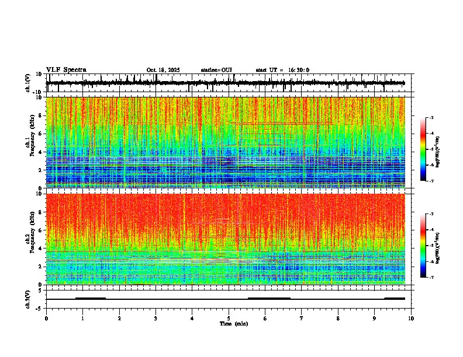Screen dimensions: 463x357
Task: Click the "ch.3(V)" axis label
Action: [x=28, y=299]
